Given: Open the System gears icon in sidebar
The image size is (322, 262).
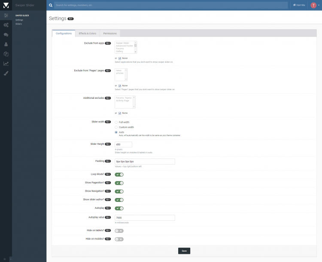Looking at the screenshot, I should click(x=6, y=25).
